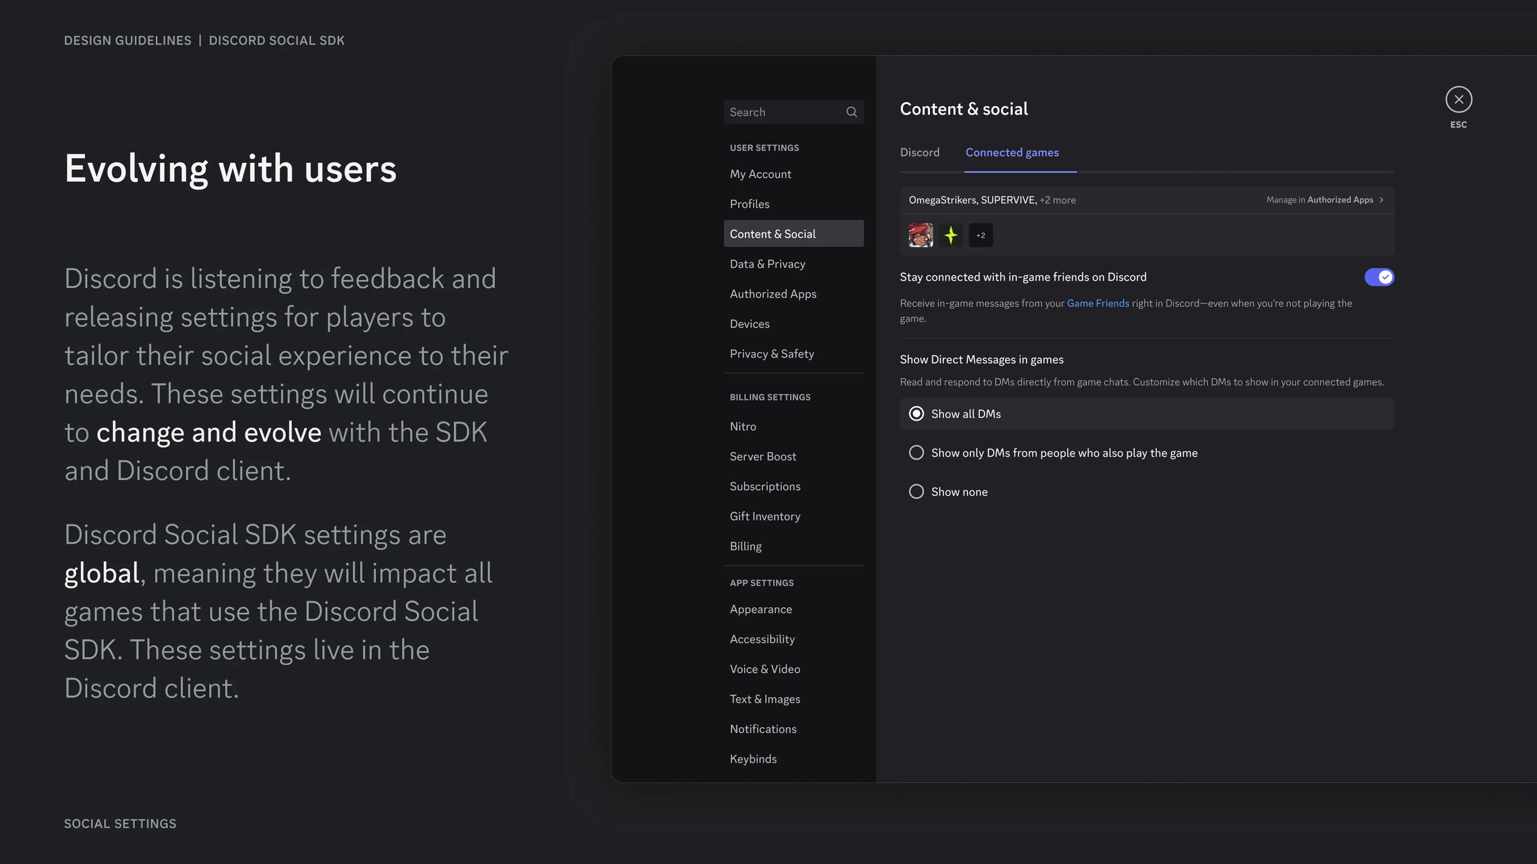The width and height of the screenshot is (1537, 864).
Task: Select Show only DMs from game players
Action: coord(916,452)
